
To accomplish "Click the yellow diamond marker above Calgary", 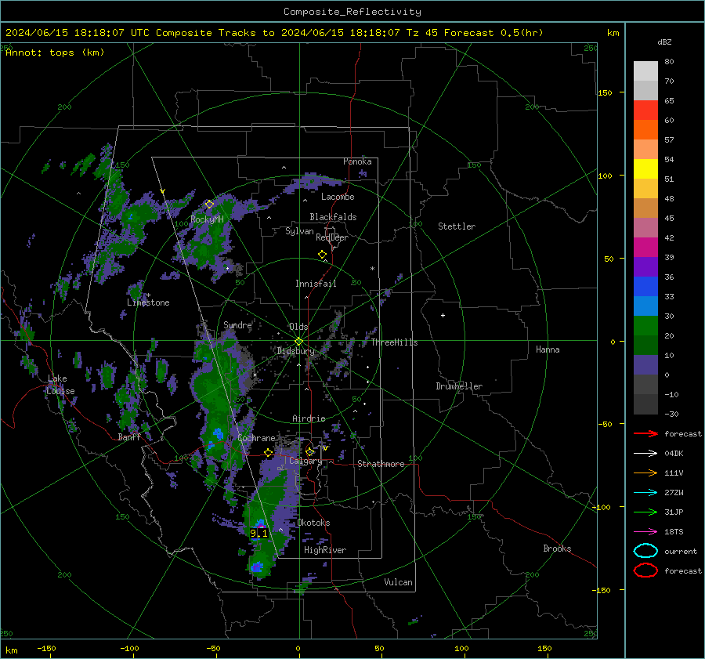I will [309, 451].
